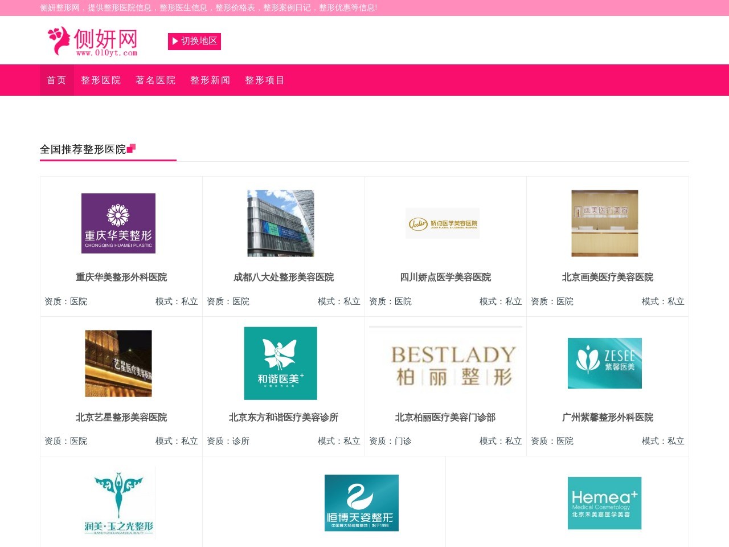Open the 整形新闻 navigation item
The image size is (729, 547).
pos(210,80)
